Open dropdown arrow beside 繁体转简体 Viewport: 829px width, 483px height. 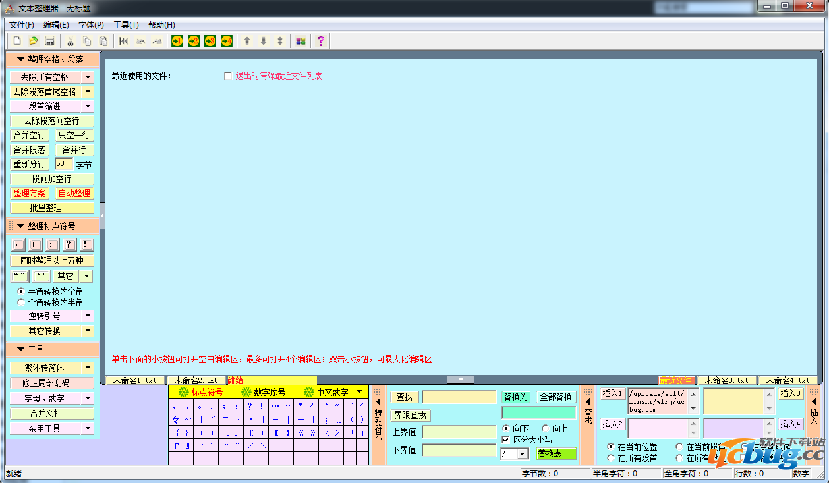[88, 368]
